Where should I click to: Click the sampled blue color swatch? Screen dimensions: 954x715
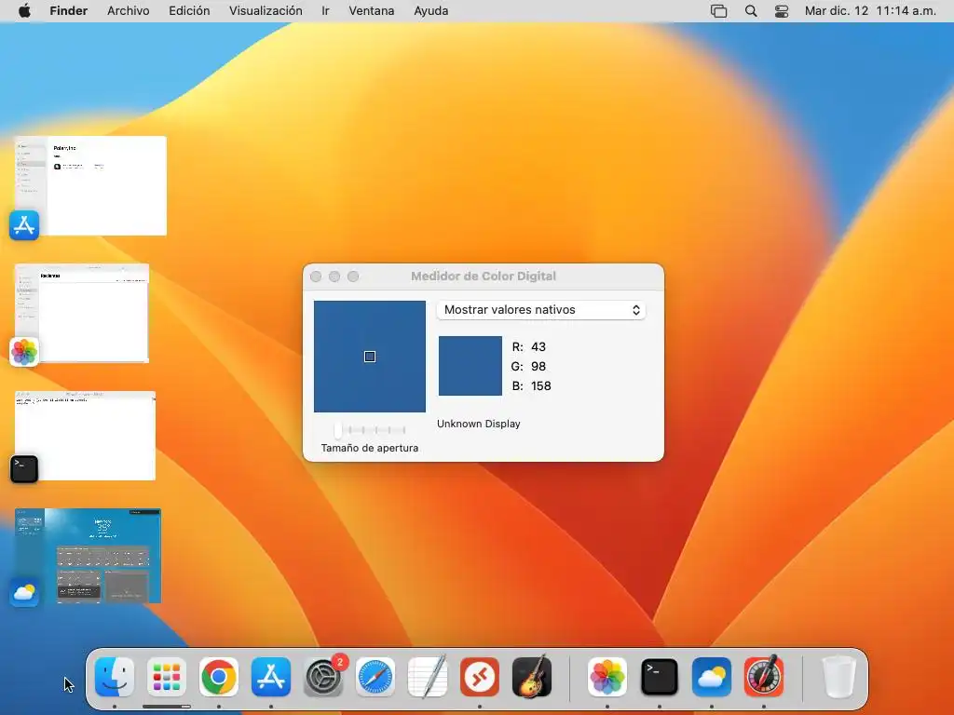[x=470, y=366]
